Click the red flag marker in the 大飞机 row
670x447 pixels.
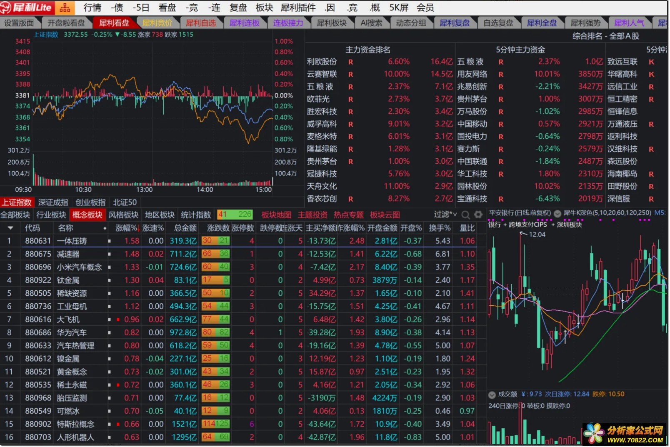click(x=118, y=320)
